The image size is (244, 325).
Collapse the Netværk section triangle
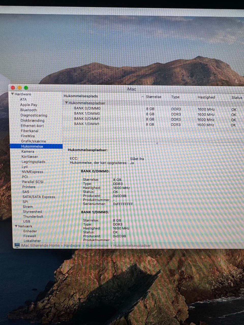[16, 226]
